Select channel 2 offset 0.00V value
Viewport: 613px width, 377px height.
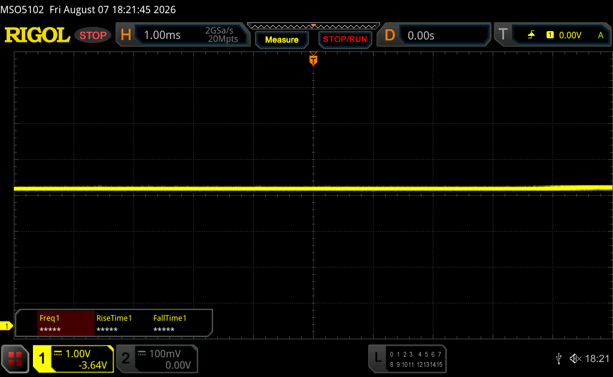tap(178, 365)
